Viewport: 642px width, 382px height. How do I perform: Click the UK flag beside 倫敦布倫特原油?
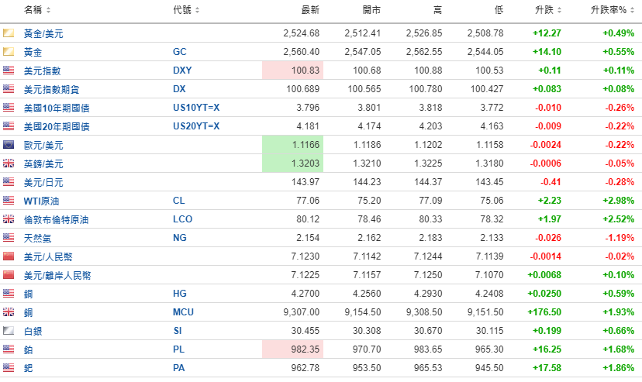tap(9, 219)
